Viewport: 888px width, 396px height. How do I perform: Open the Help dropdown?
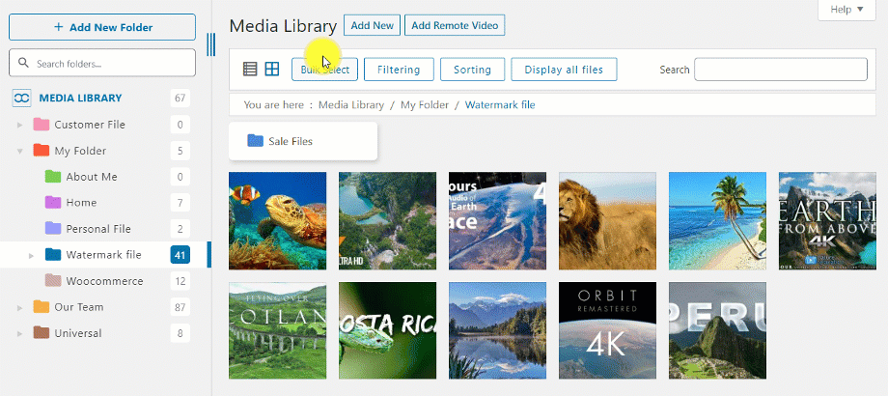[x=846, y=10]
